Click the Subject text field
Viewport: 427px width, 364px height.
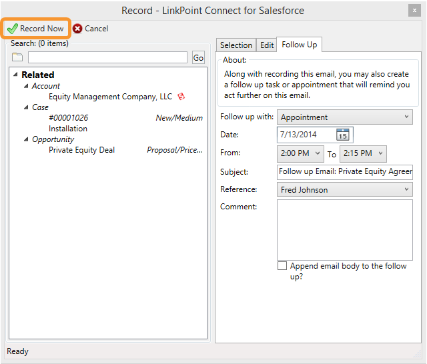coord(345,172)
